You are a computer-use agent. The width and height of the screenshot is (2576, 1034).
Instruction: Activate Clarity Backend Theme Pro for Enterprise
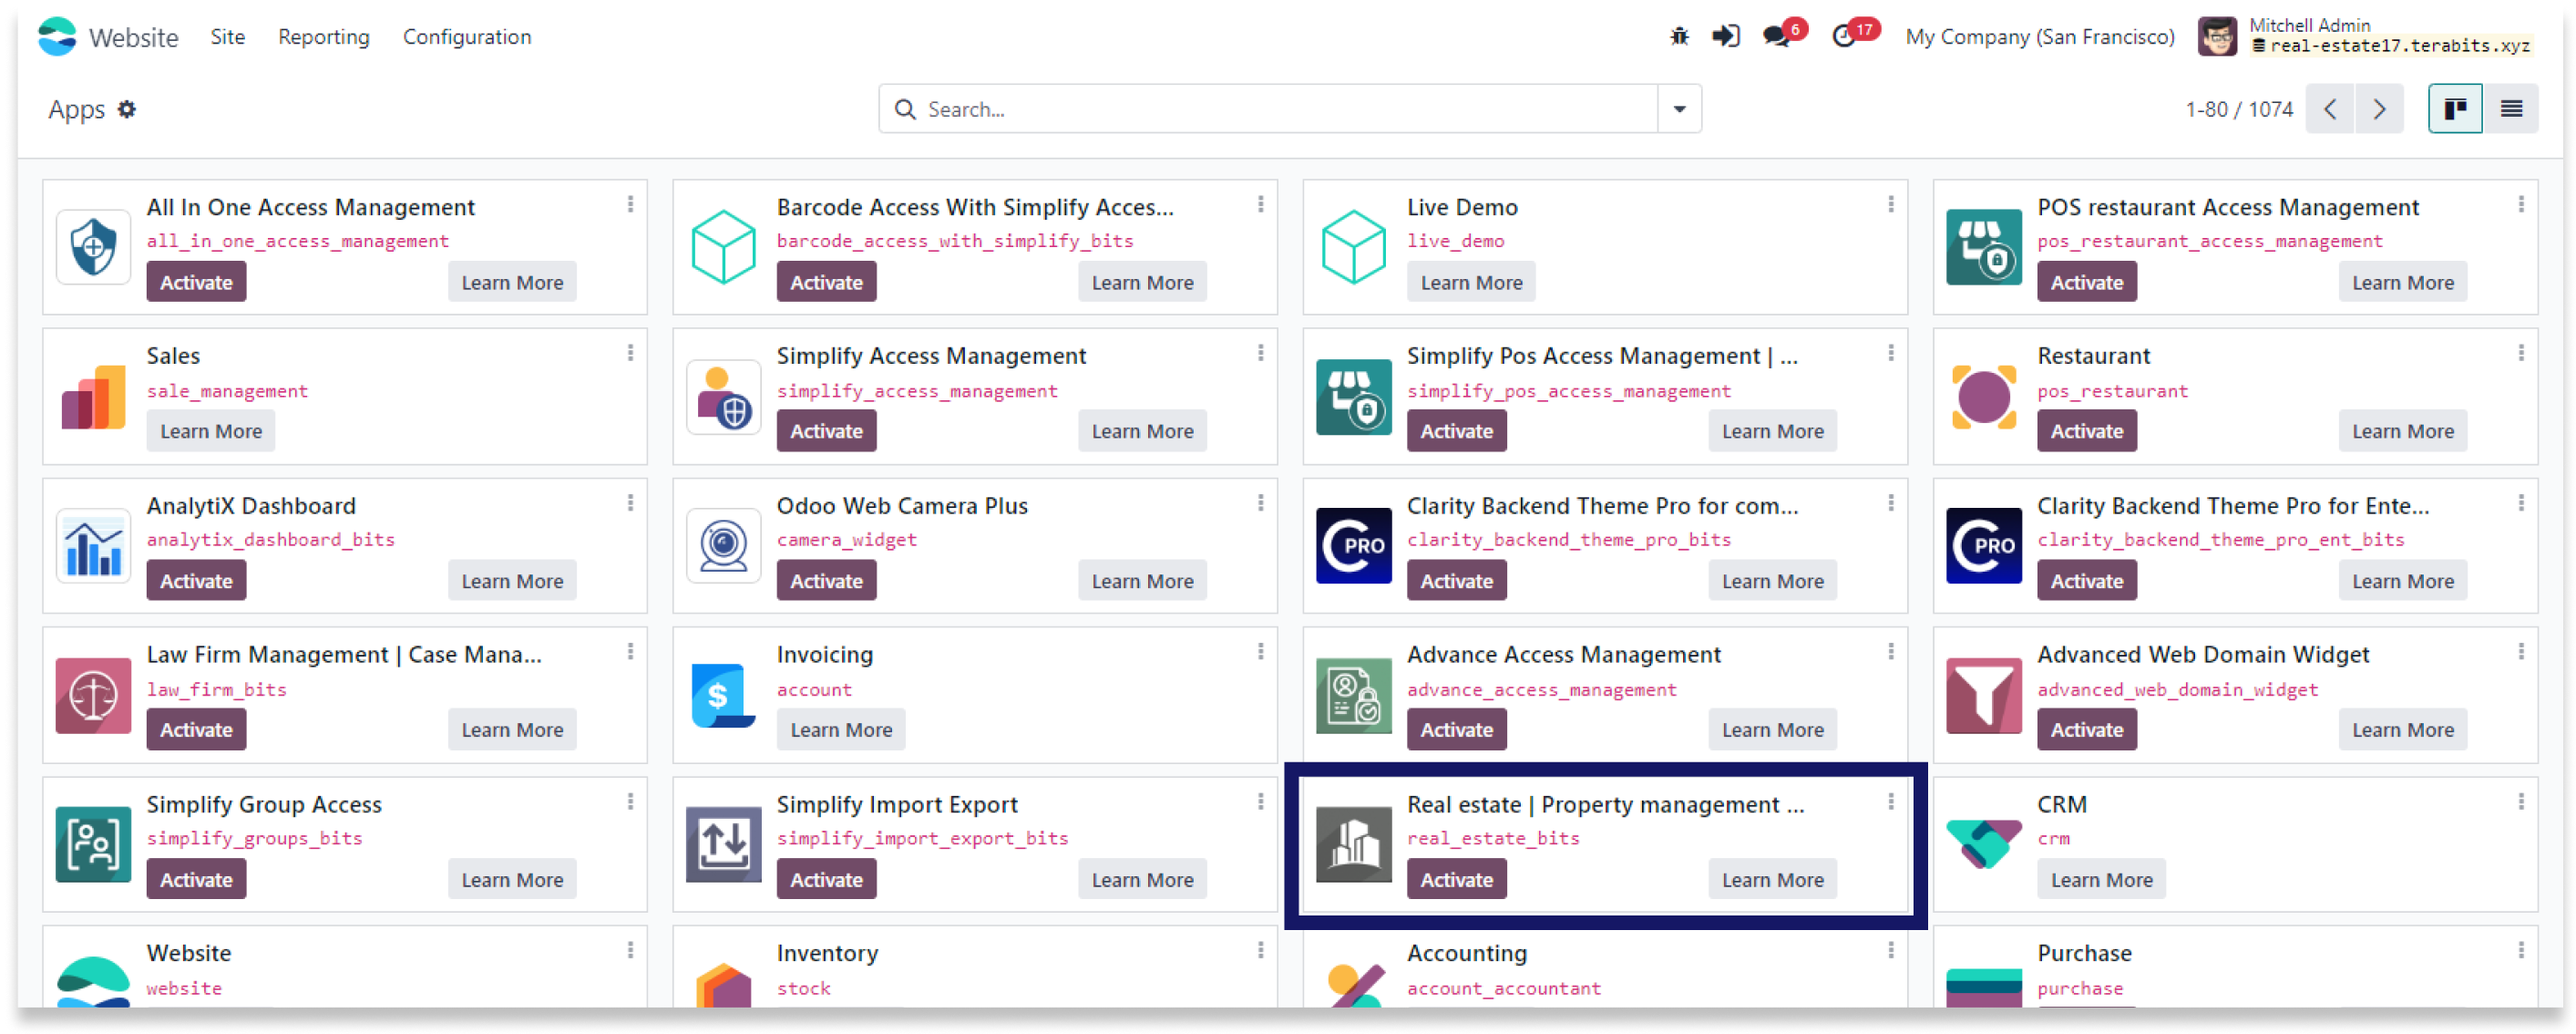coord(2086,581)
